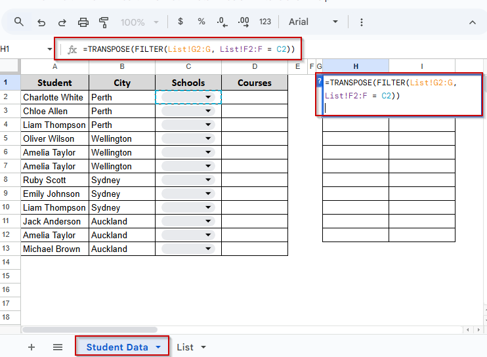
Task: Click the Student header cell
Action: click(x=54, y=83)
